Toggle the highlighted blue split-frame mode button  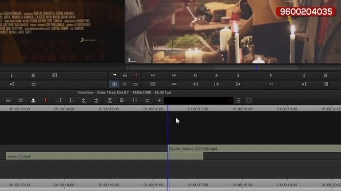(115, 84)
